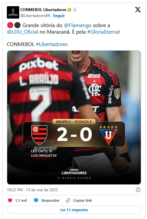
Task: Open the @Flamengo mention
Action: pyautogui.click(x=78, y=25)
